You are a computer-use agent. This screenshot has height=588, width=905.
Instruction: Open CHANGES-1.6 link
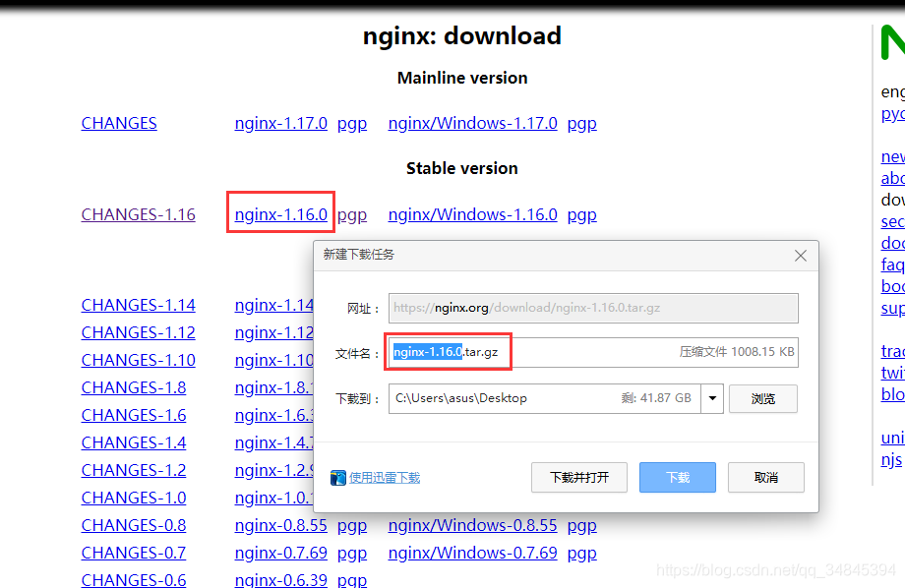tap(134, 416)
